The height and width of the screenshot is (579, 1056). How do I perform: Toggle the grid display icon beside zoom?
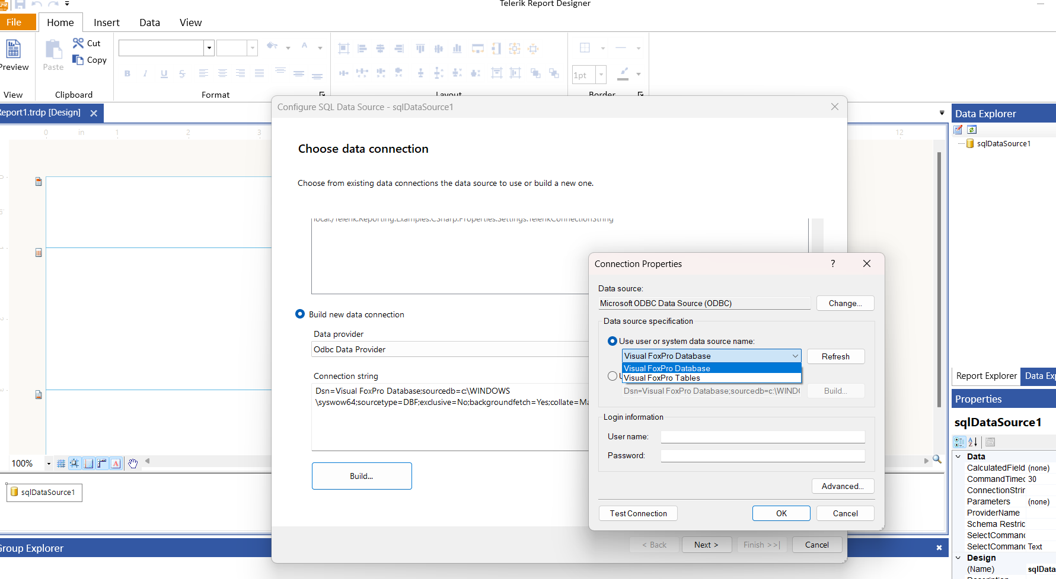coord(60,464)
